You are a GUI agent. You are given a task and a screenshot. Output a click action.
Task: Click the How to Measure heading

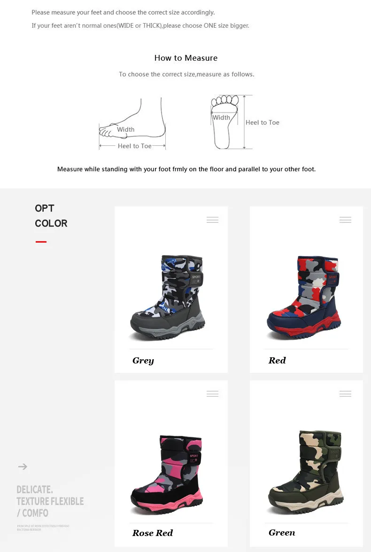point(186,58)
